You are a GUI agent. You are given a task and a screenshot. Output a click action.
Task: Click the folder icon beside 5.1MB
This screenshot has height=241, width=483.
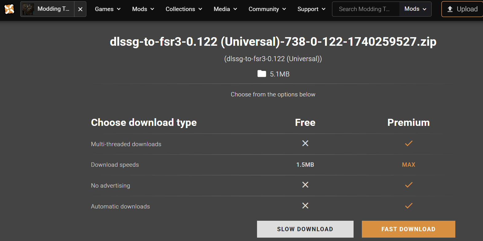[x=262, y=74]
